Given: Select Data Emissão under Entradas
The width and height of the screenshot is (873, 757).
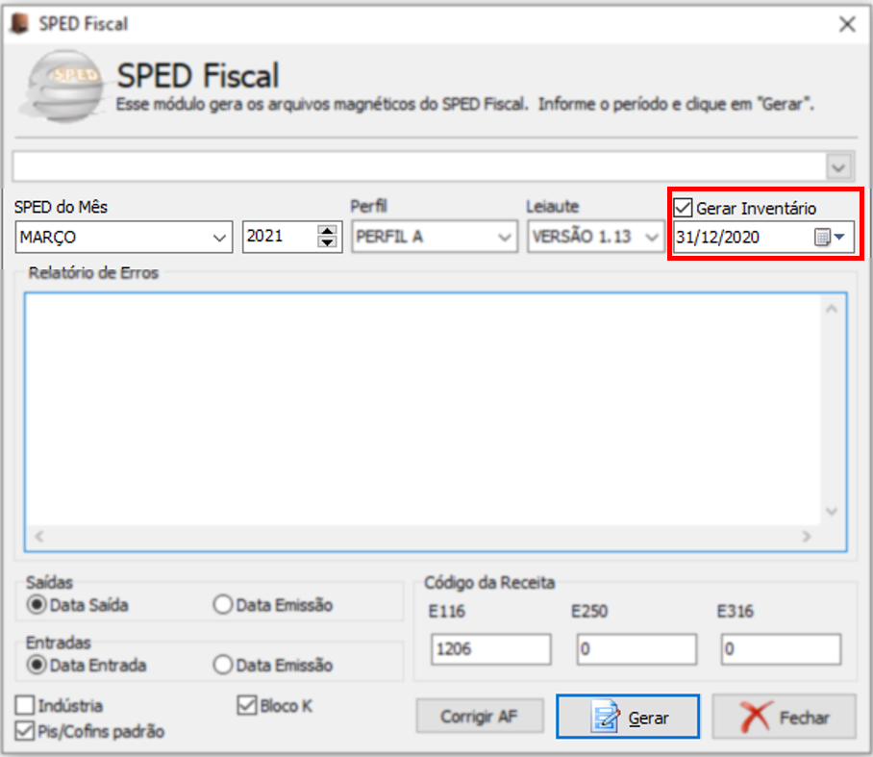Looking at the screenshot, I should [x=222, y=665].
